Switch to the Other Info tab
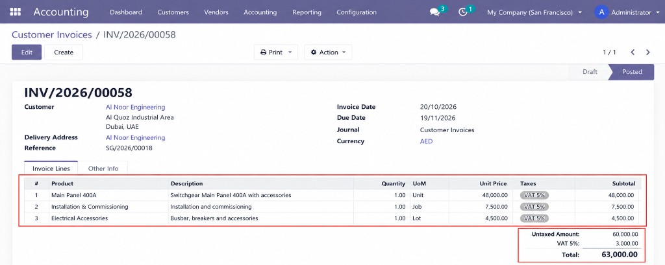Image resolution: width=665 pixels, height=265 pixels. pos(103,168)
